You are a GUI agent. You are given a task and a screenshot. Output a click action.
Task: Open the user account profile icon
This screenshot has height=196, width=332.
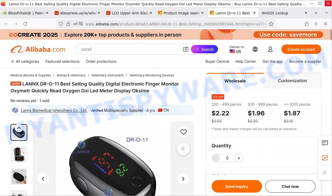coord(270,49)
